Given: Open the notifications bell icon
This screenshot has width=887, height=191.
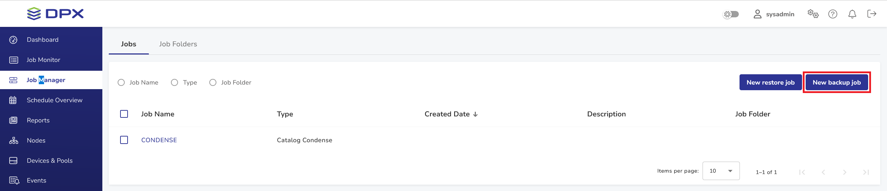Looking at the screenshot, I should (x=852, y=14).
